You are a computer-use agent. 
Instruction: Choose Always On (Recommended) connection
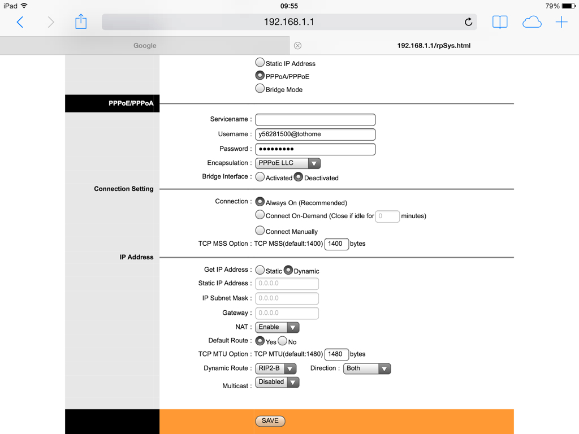[260, 202]
